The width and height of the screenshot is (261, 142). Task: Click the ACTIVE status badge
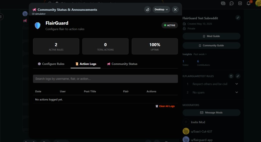pyautogui.click(x=170, y=25)
